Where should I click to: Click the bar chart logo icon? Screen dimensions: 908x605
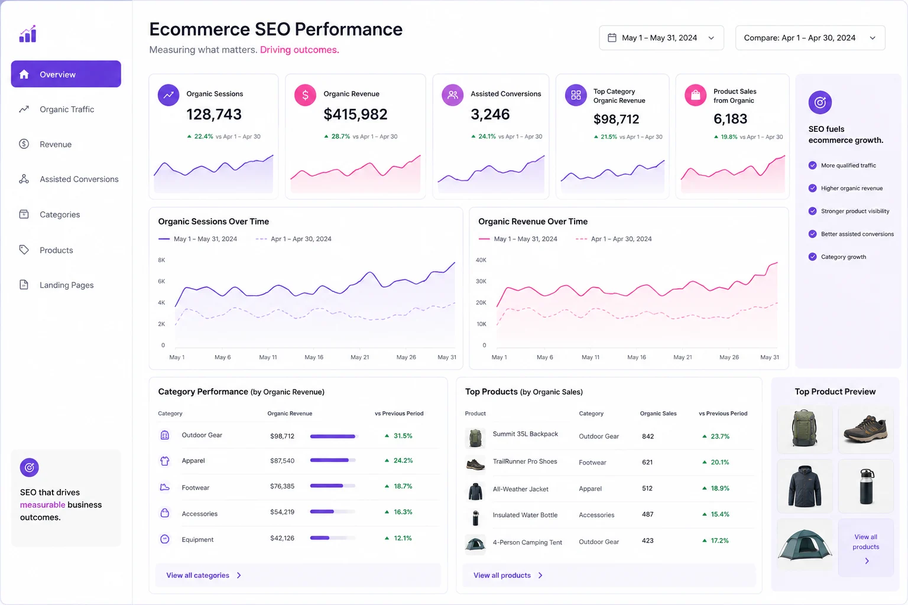pyautogui.click(x=28, y=34)
